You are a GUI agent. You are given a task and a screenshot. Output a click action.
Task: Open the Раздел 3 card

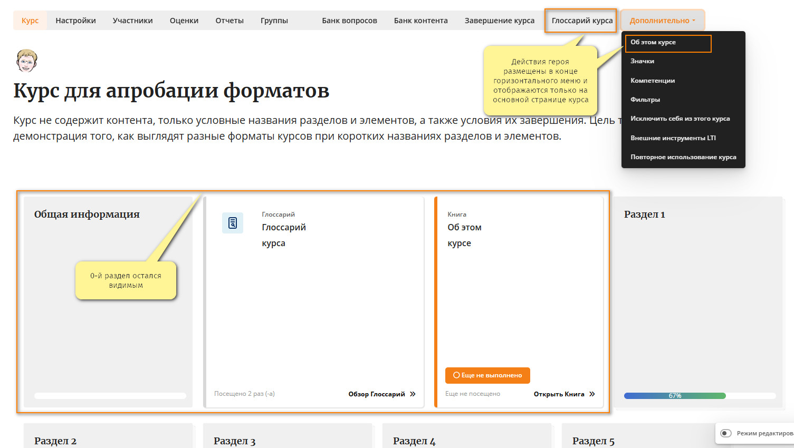pyautogui.click(x=288, y=436)
